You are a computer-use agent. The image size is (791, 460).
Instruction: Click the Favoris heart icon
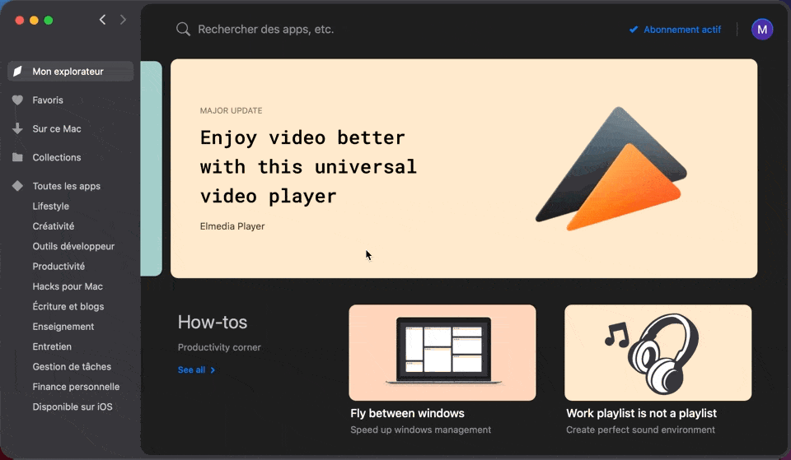(17, 100)
